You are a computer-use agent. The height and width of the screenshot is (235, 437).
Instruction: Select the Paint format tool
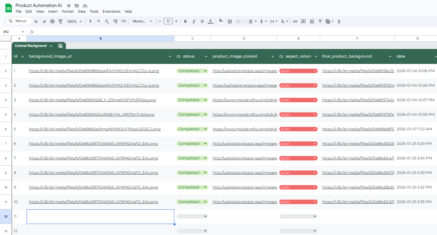pyautogui.click(x=60, y=22)
